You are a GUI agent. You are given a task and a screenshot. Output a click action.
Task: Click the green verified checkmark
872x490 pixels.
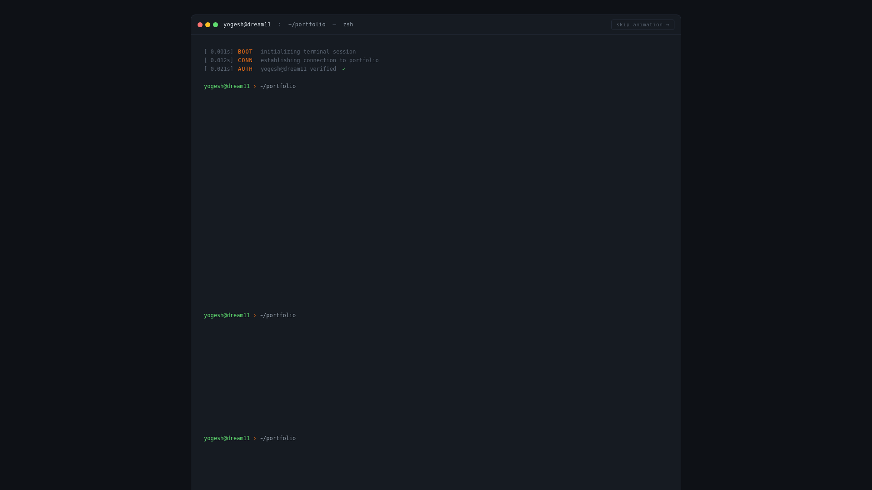pos(344,69)
